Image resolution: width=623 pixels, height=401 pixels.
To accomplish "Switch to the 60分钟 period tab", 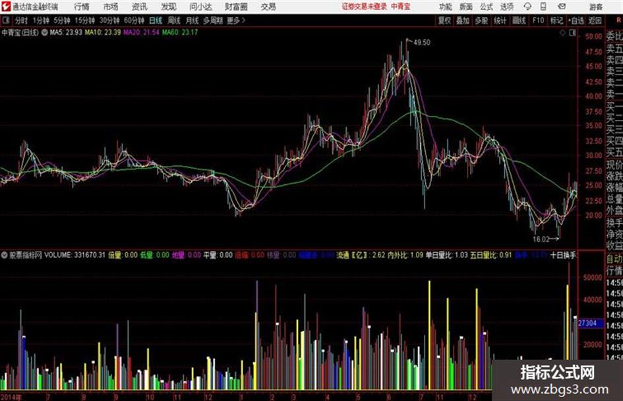I will coord(134,20).
